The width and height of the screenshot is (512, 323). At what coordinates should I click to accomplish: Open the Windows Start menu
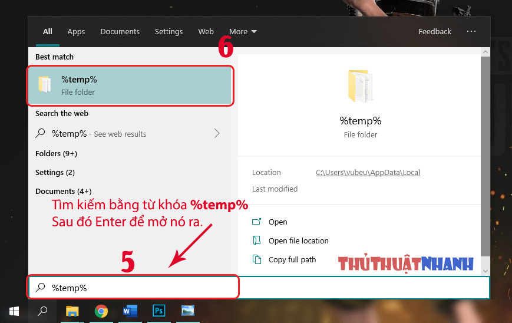point(14,311)
